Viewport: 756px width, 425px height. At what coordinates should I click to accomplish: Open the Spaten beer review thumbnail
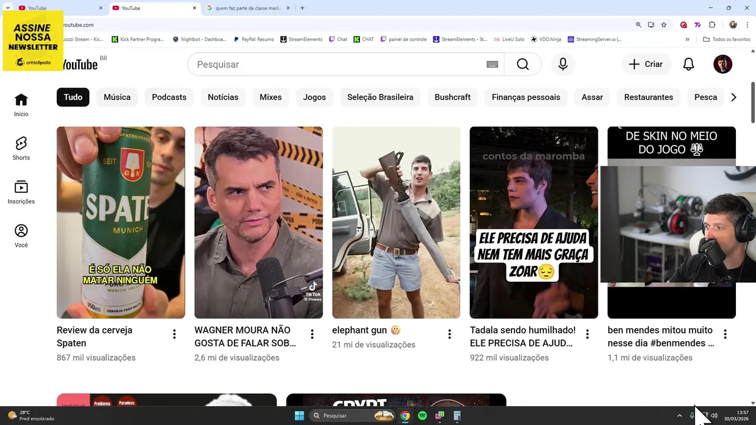pyautogui.click(x=120, y=223)
